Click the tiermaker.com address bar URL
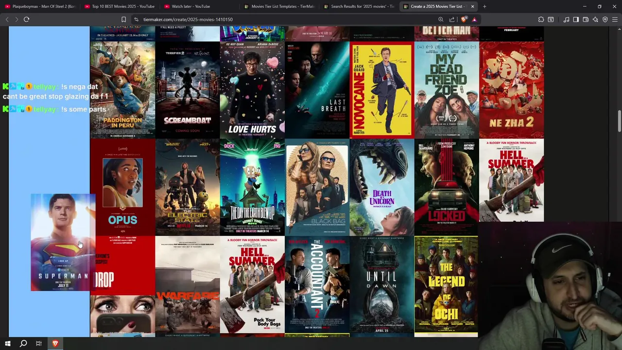Image resolution: width=622 pixels, height=350 pixels. [x=188, y=19]
